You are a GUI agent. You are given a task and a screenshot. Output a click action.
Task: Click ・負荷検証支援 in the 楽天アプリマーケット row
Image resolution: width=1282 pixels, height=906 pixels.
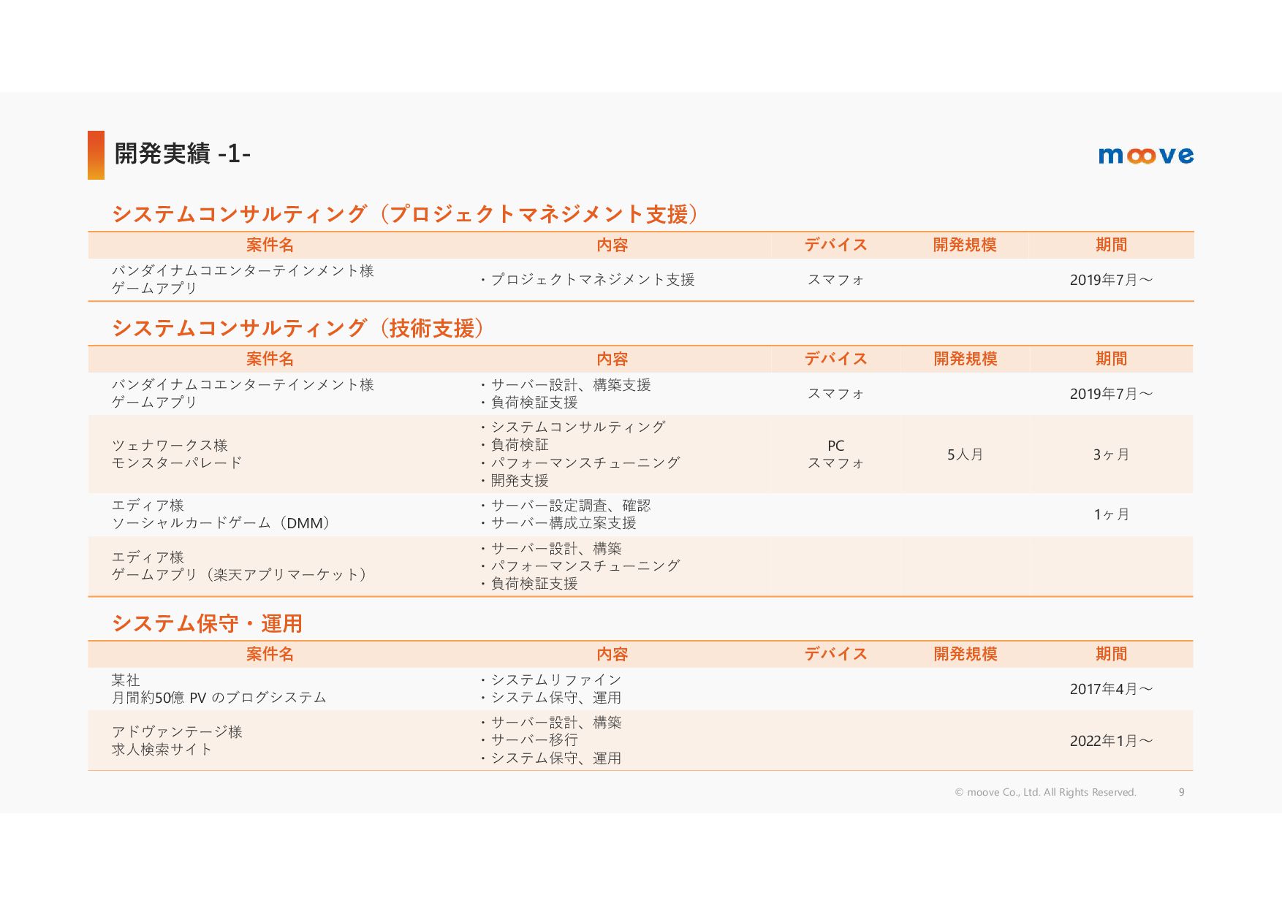(x=528, y=584)
